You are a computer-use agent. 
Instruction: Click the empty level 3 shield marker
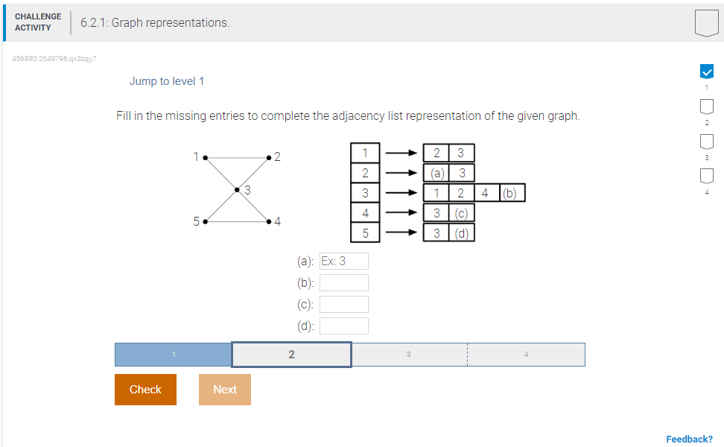[706, 140]
